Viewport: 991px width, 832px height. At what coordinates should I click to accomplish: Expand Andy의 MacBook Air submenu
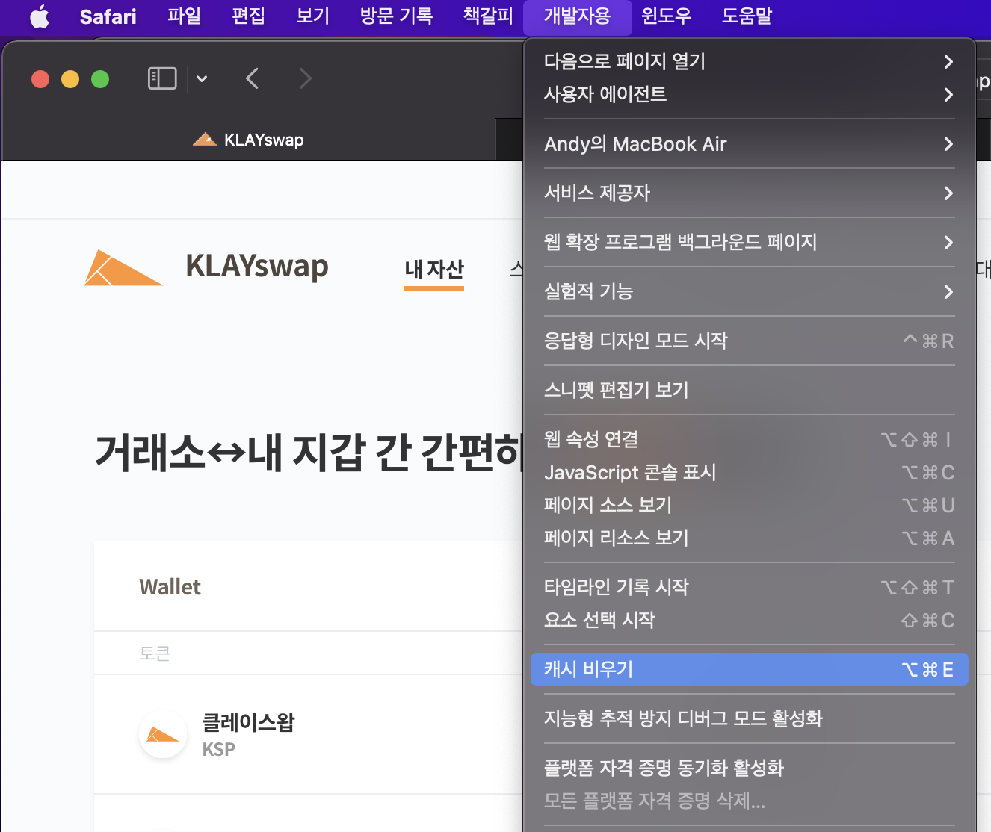(x=749, y=143)
